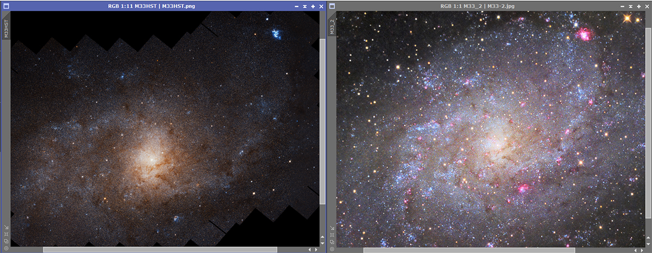Click the circular target icon in the M33HST window
Viewport: 652px width, 253px height.
[x=6, y=248]
